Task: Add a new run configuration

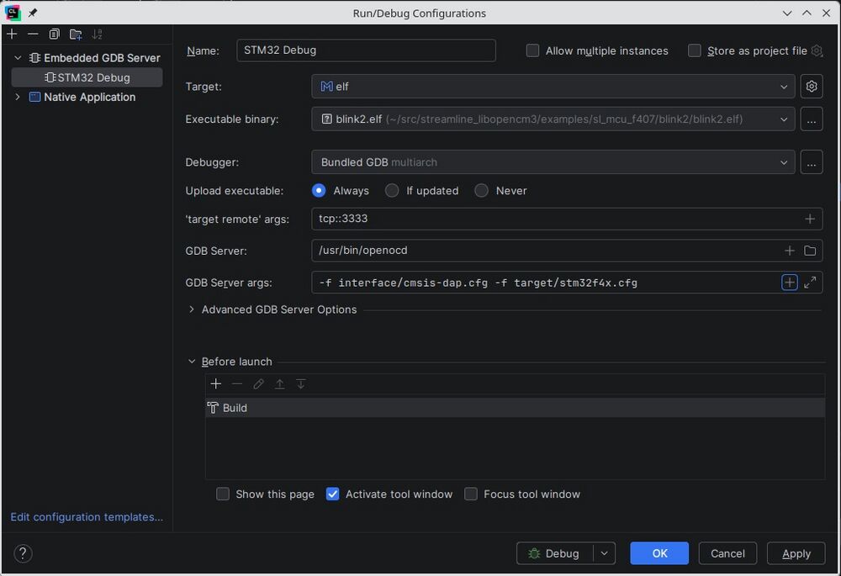Action: point(12,34)
